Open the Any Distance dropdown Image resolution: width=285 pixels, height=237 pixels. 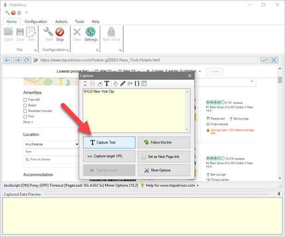click(51, 144)
